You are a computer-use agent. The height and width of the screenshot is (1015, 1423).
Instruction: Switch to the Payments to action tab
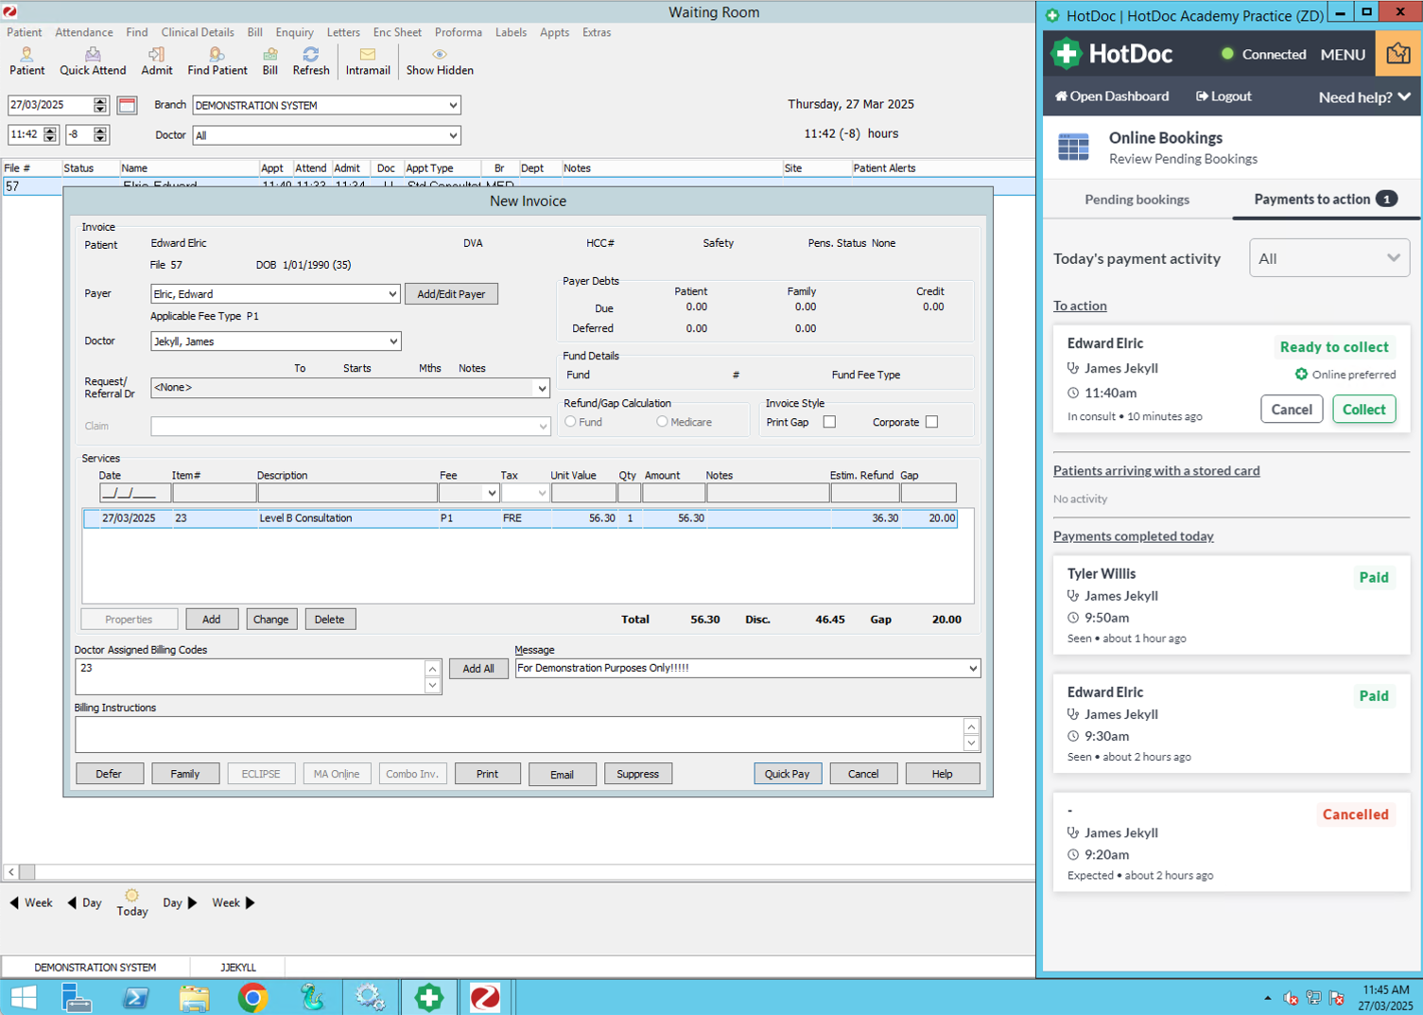[x=1326, y=200]
